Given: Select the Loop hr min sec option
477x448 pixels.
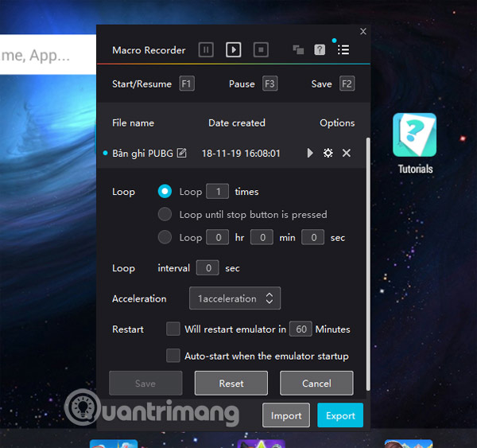Looking at the screenshot, I should pyautogui.click(x=165, y=237).
